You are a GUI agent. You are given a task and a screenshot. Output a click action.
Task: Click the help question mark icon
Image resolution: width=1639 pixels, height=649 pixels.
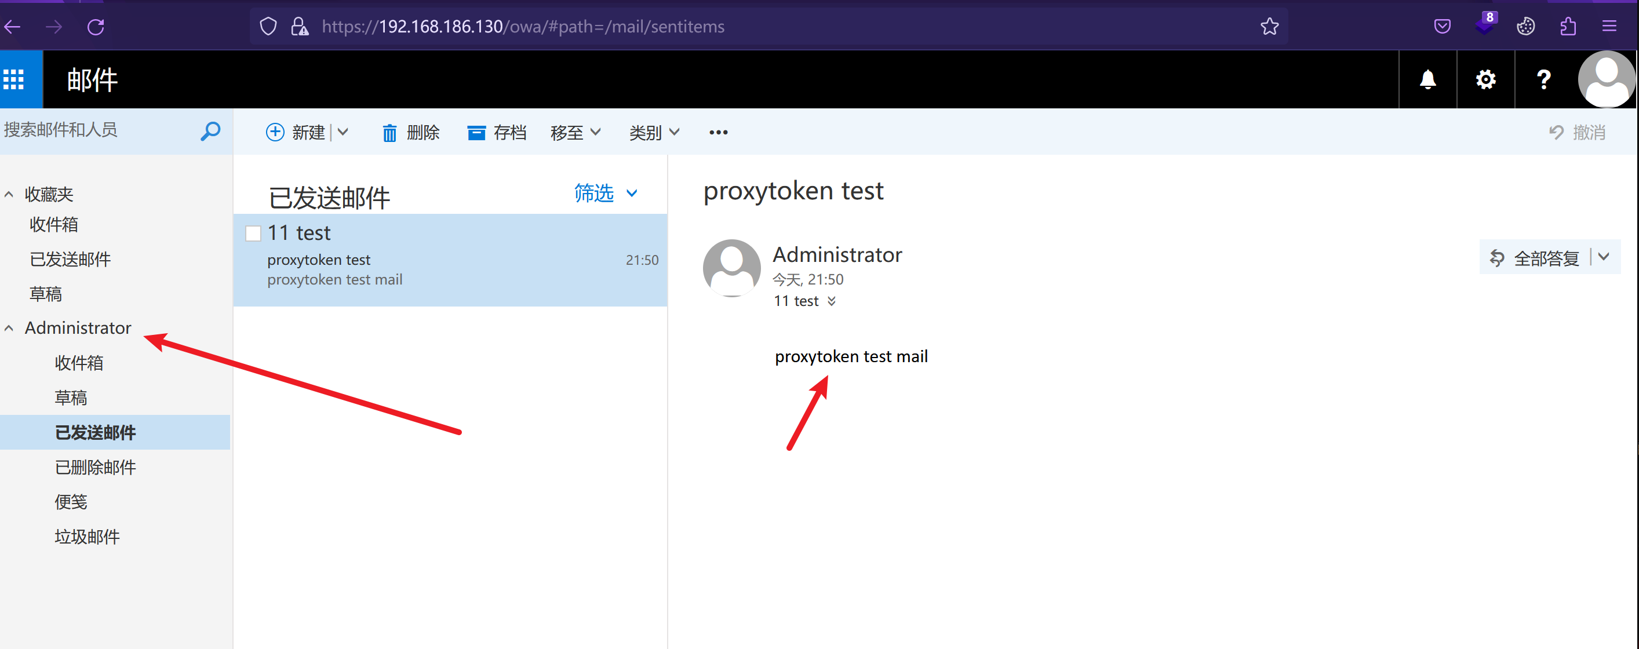[x=1543, y=79]
